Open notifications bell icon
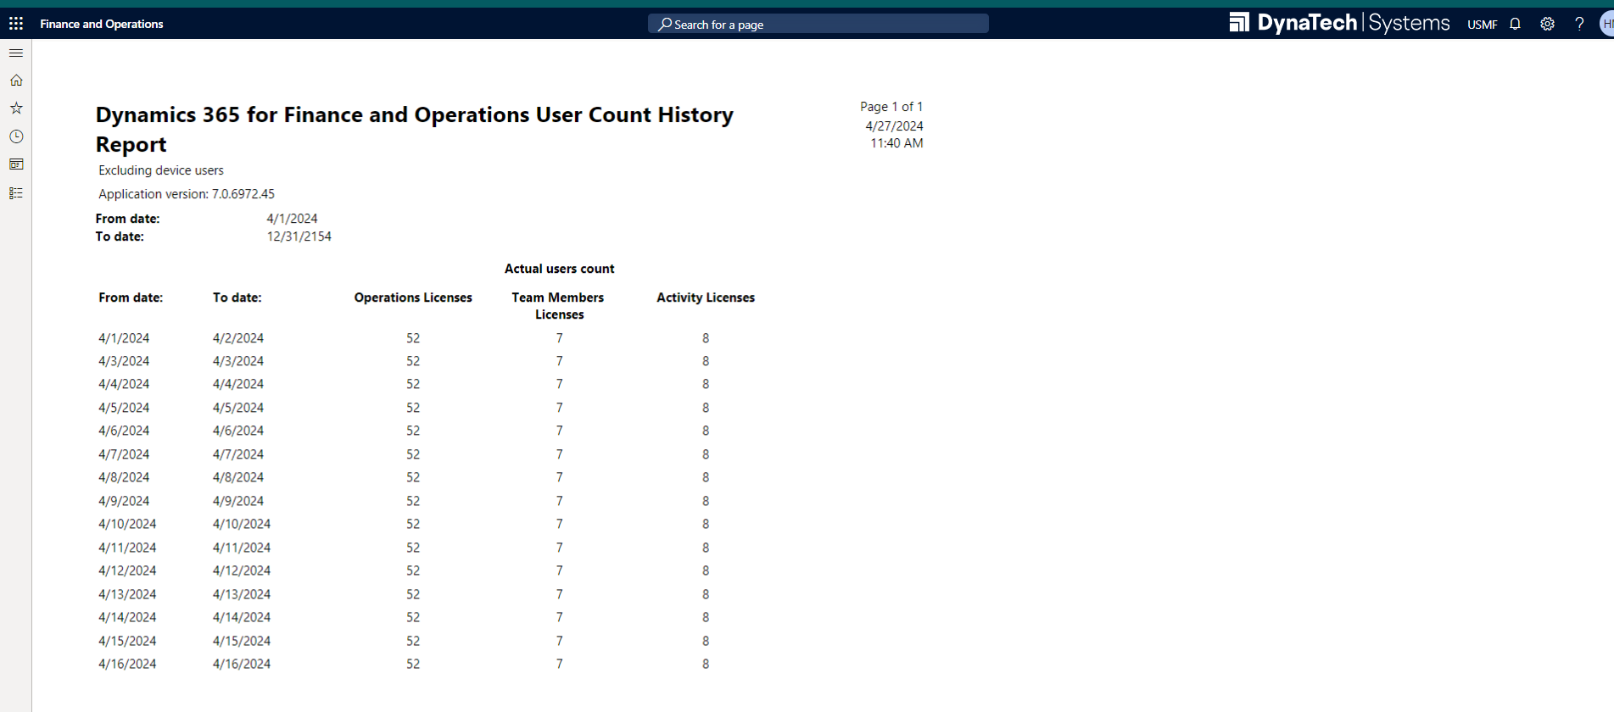1614x712 pixels. pyautogui.click(x=1516, y=24)
